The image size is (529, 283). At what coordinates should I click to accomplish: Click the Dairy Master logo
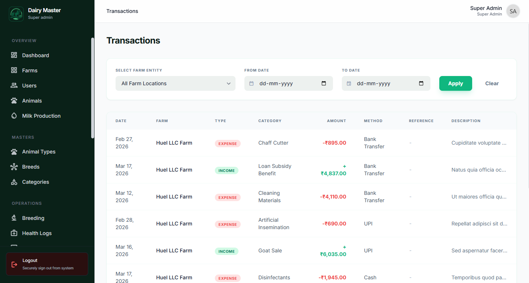coord(16,13)
